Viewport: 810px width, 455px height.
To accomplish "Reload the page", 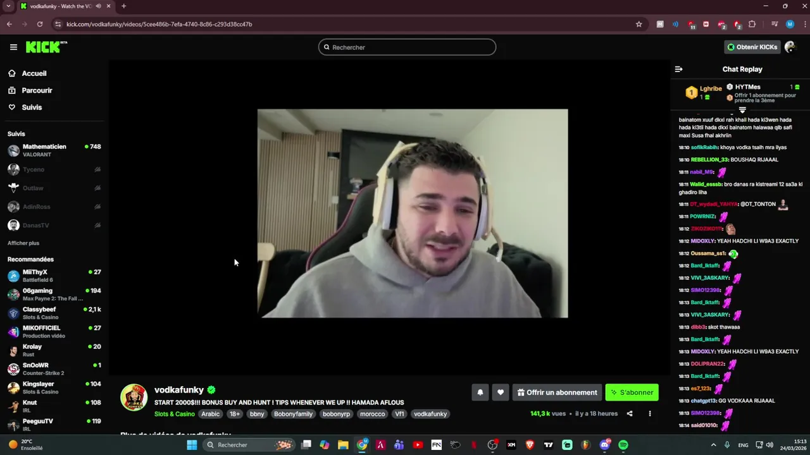I will [40, 24].
